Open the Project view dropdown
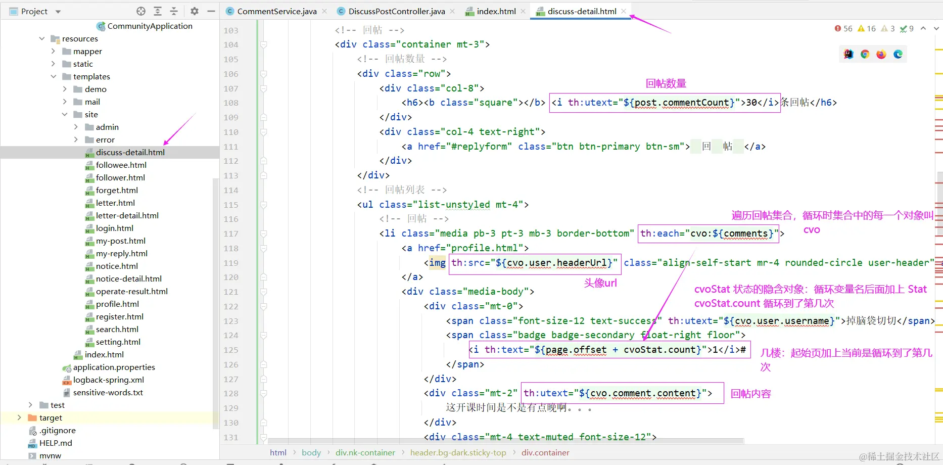The image size is (943, 465). (58, 11)
